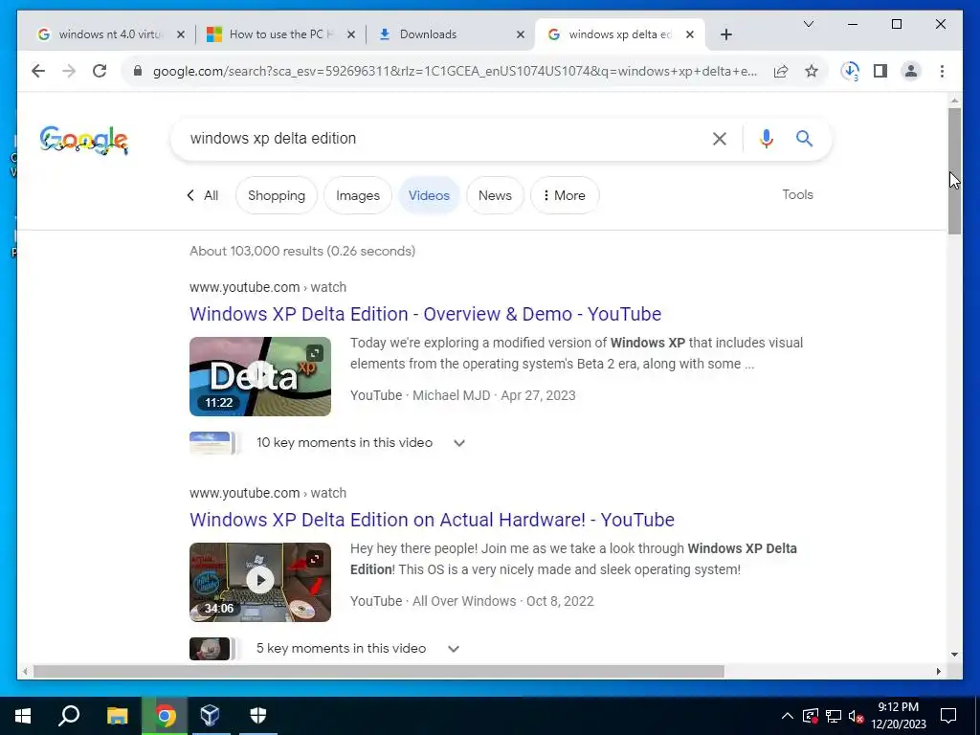Image resolution: width=980 pixels, height=735 pixels.
Task: Bookmark this page with the star icon
Action: 812,71
